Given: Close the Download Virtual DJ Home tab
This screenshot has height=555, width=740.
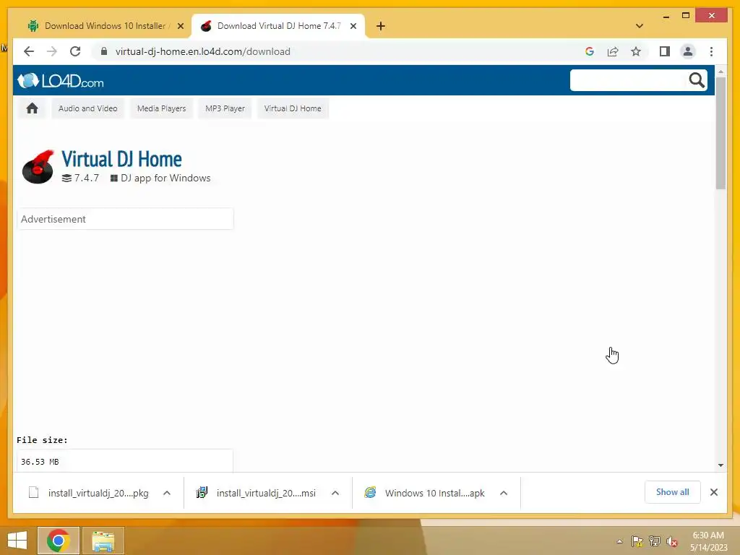Looking at the screenshot, I should 353,26.
